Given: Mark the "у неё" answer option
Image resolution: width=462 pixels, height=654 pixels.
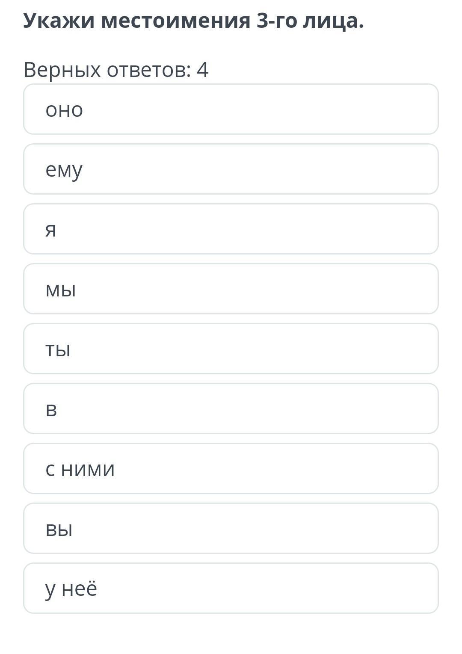Looking at the screenshot, I should (231, 588).
